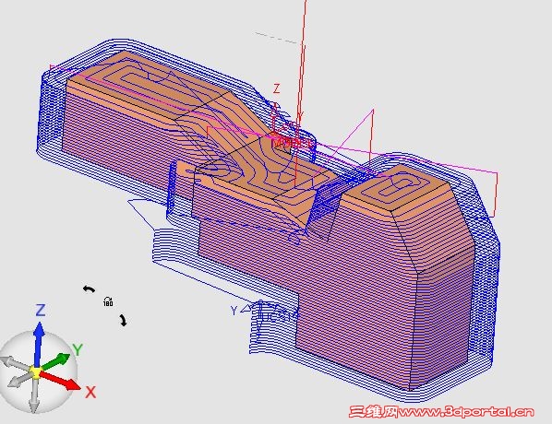Click the red X axis arrow on view triad
552x424 pixels.
click(x=60, y=380)
